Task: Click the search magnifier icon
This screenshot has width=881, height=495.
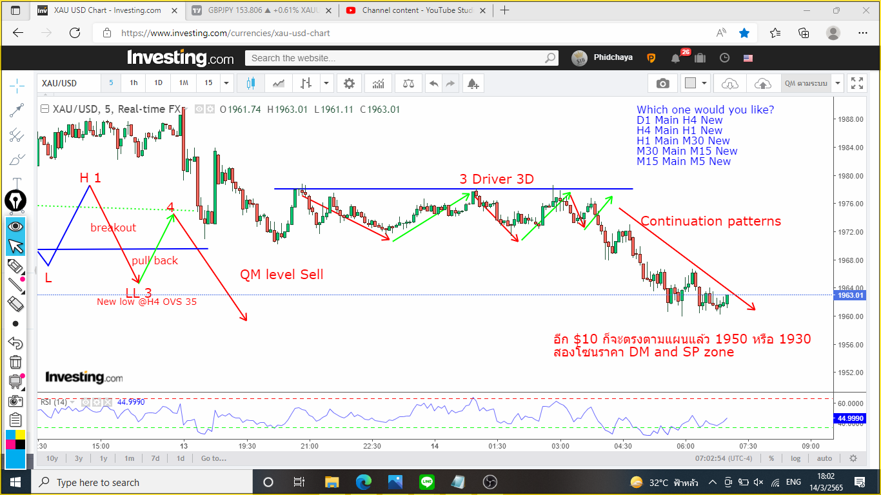Action: pos(550,58)
